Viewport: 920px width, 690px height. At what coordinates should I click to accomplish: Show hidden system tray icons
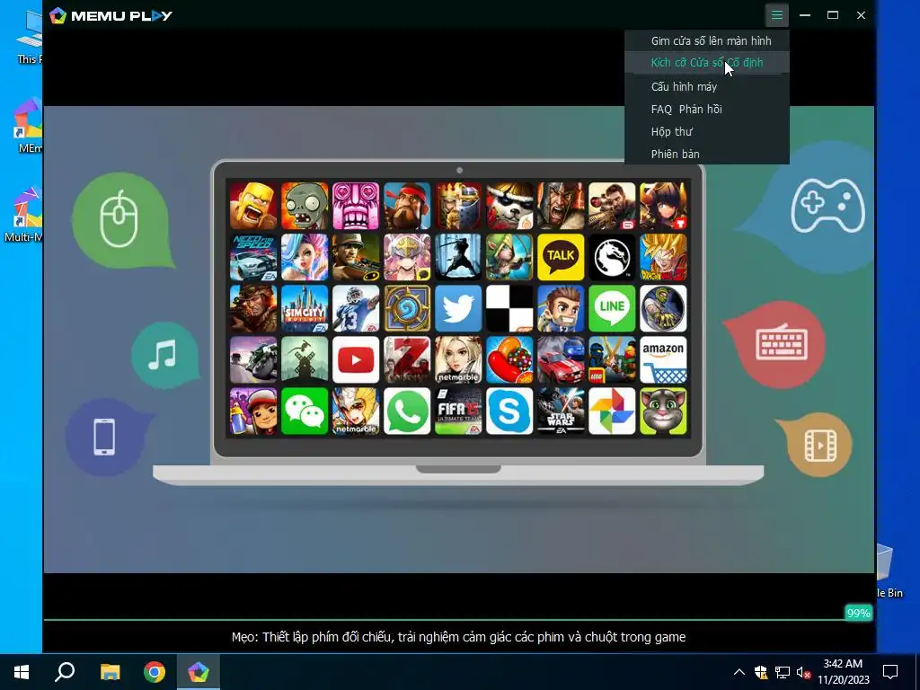(x=739, y=672)
